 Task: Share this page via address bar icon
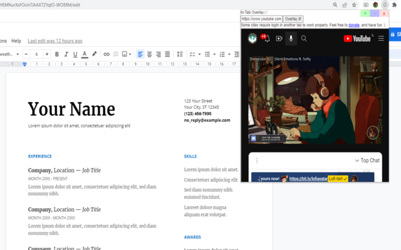tap(345, 5)
